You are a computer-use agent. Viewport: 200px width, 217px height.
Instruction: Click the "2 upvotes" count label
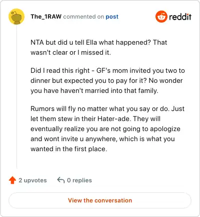tap(32, 180)
